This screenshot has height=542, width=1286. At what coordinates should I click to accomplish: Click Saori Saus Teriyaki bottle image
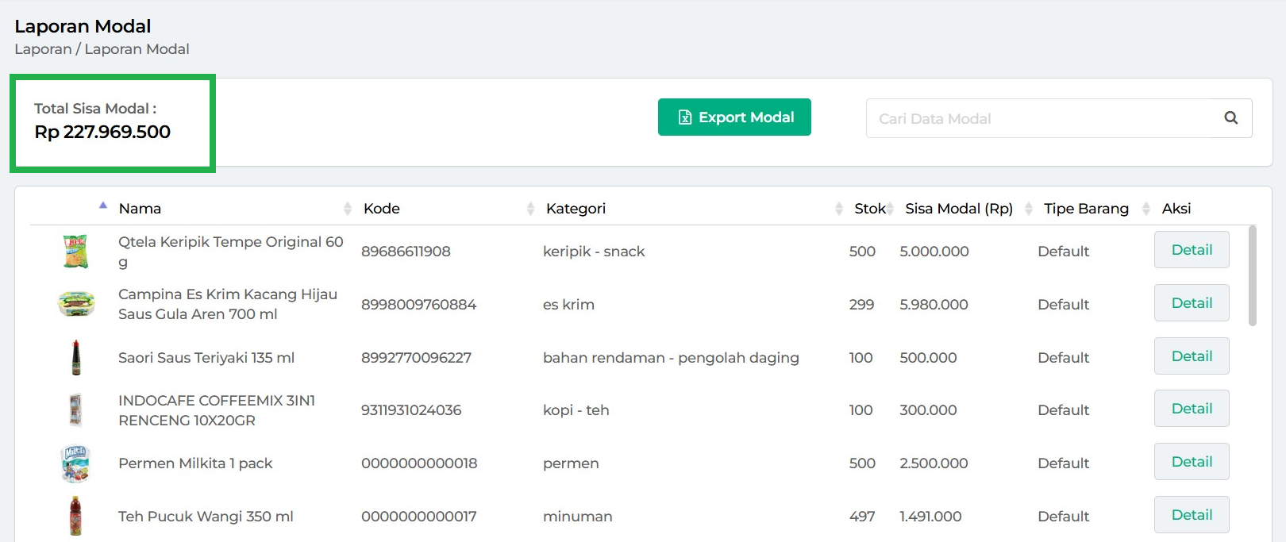(76, 357)
